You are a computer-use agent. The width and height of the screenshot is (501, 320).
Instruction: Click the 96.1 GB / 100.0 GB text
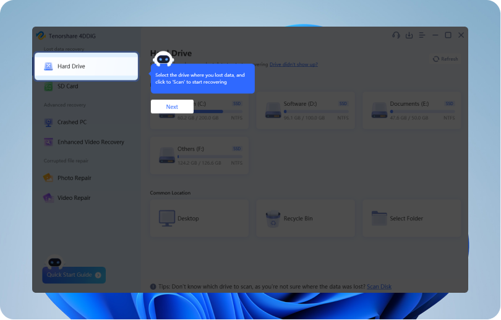pos(304,118)
